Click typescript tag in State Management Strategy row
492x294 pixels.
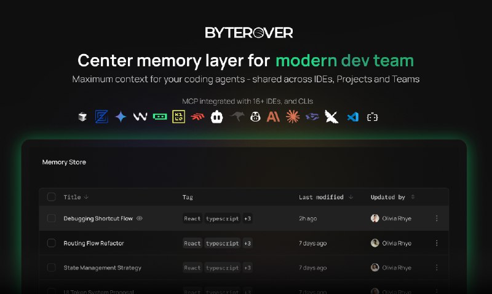[x=223, y=268]
